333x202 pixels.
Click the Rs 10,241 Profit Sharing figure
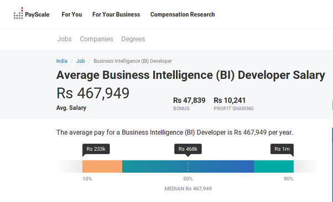coord(230,100)
